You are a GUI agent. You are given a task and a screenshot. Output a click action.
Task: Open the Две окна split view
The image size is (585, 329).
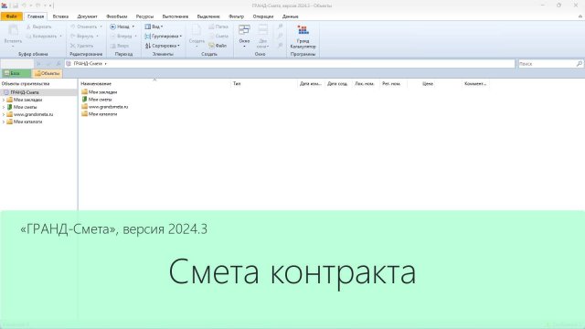[262, 37]
